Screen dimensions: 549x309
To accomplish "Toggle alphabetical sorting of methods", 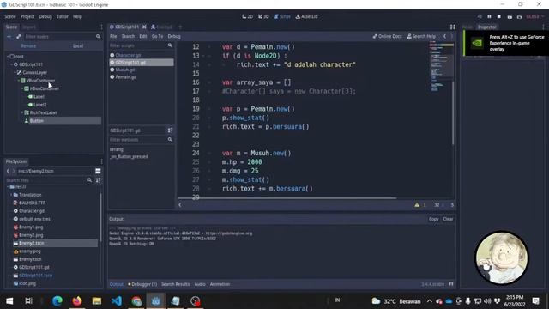I will pyautogui.click(x=170, y=130).
